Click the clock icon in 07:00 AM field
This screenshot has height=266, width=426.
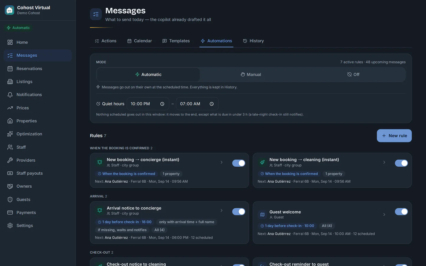click(x=212, y=104)
